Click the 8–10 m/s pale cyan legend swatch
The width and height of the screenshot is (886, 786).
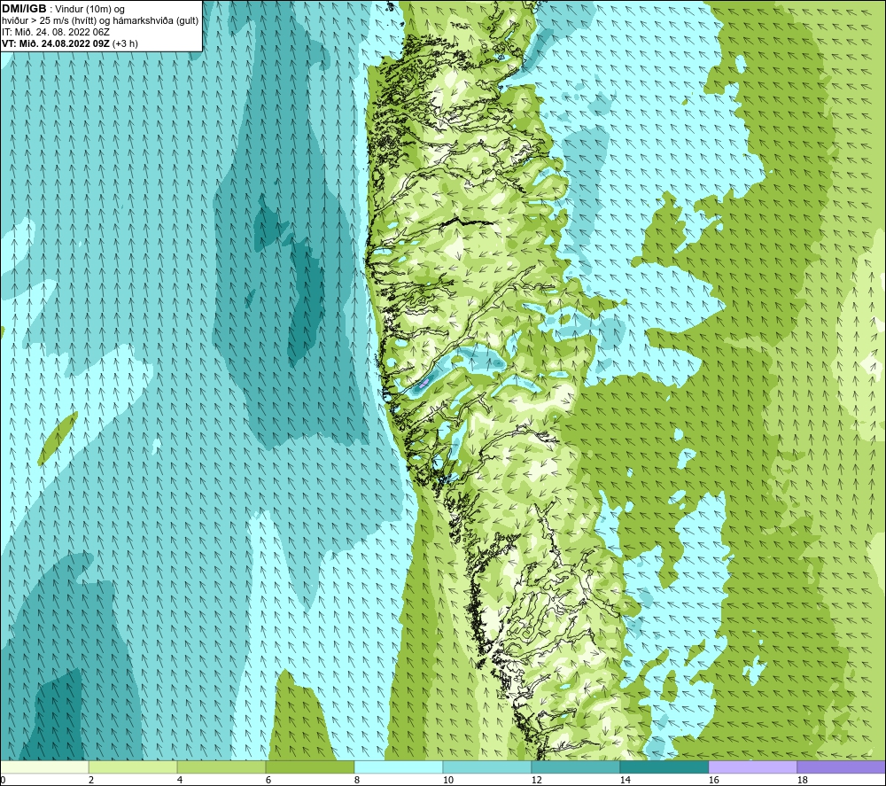coord(399,767)
